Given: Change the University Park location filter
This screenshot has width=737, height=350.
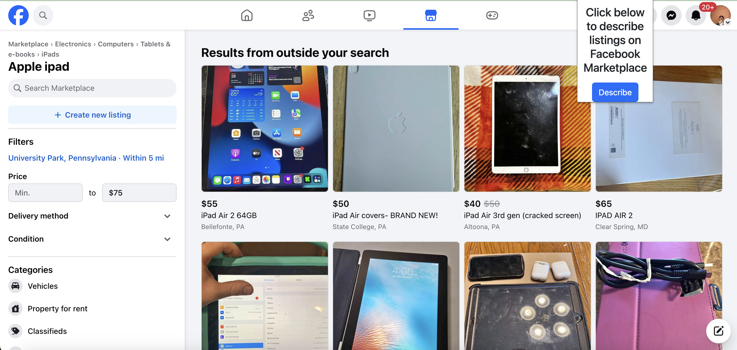Looking at the screenshot, I should [x=86, y=158].
